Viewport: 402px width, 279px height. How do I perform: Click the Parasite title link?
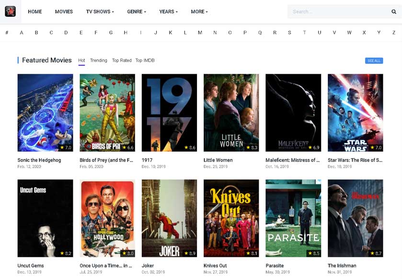click(275, 266)
